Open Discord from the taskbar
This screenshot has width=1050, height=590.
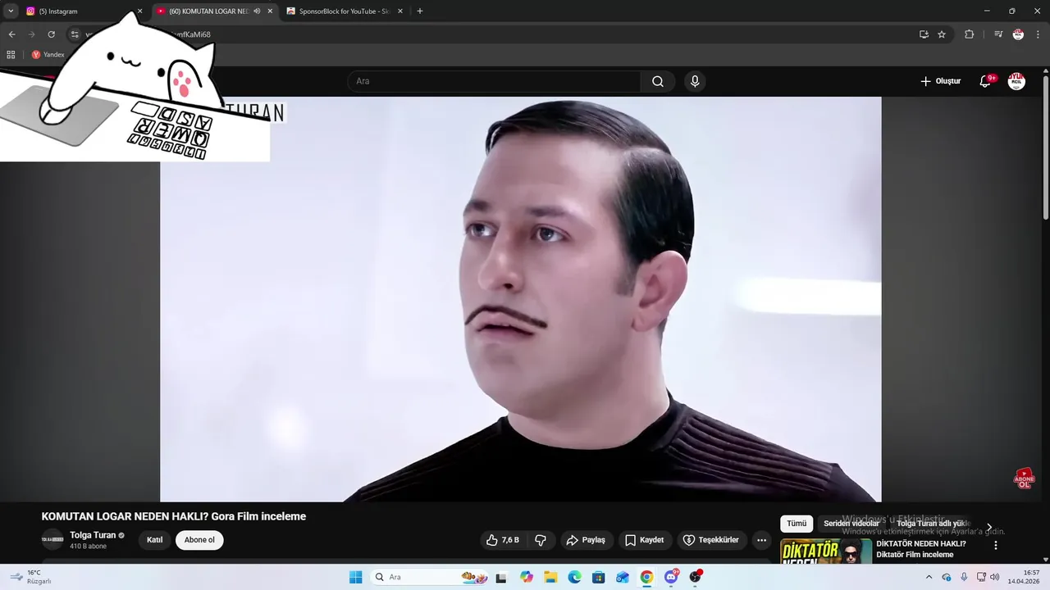coord(671,577)
